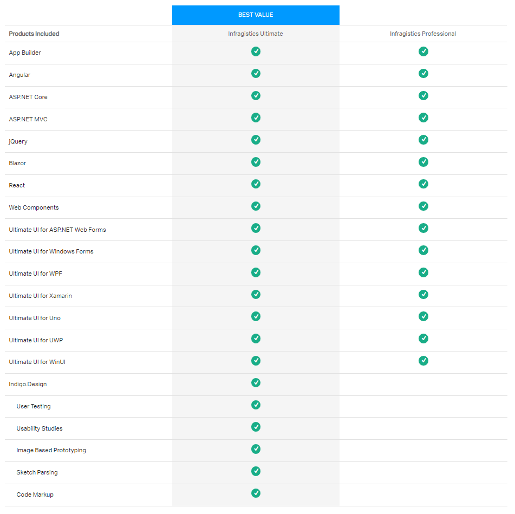Click Web Components checkmark in Ultimate column
This screenshot has height=514, width=515.
(x=256, y=206)
